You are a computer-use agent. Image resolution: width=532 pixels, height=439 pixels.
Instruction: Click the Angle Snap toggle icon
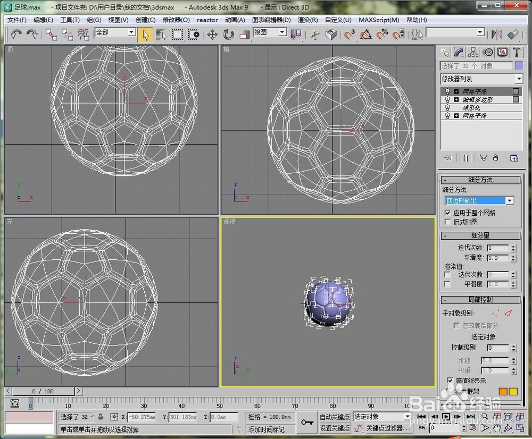[366, 35]
